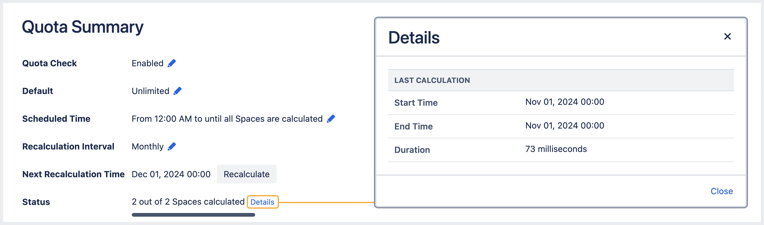Select the Duration value of 73 milliseconds
Image resolution: width=764 pixels, height=225 pixels.
click(x=556, y=149)
